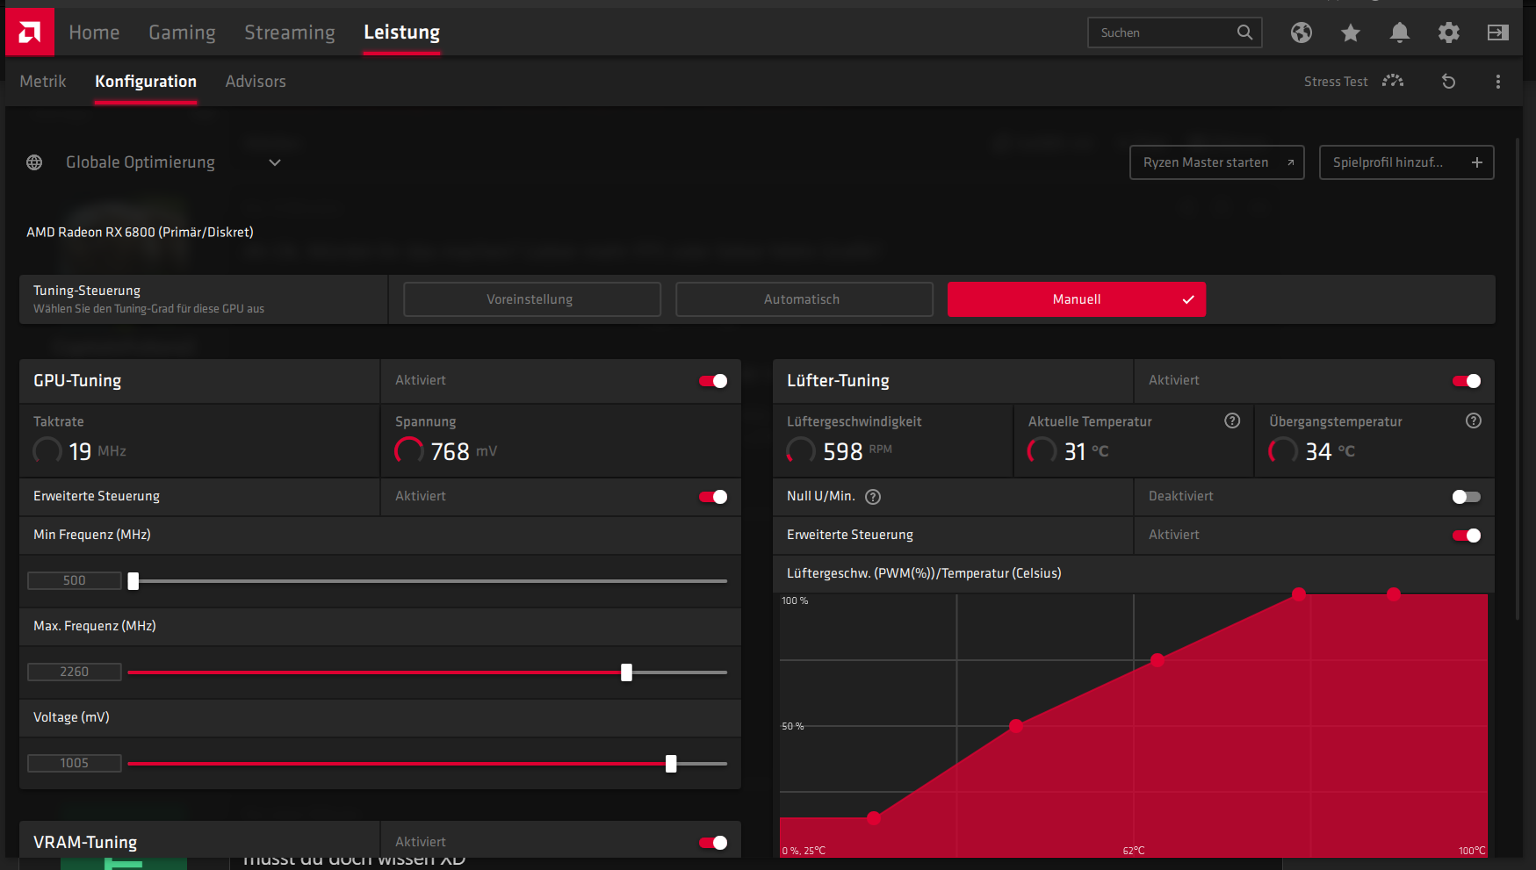1536x870 pixels.
Task: Select the Leistung tab
Action: click(x=401, y=32)
